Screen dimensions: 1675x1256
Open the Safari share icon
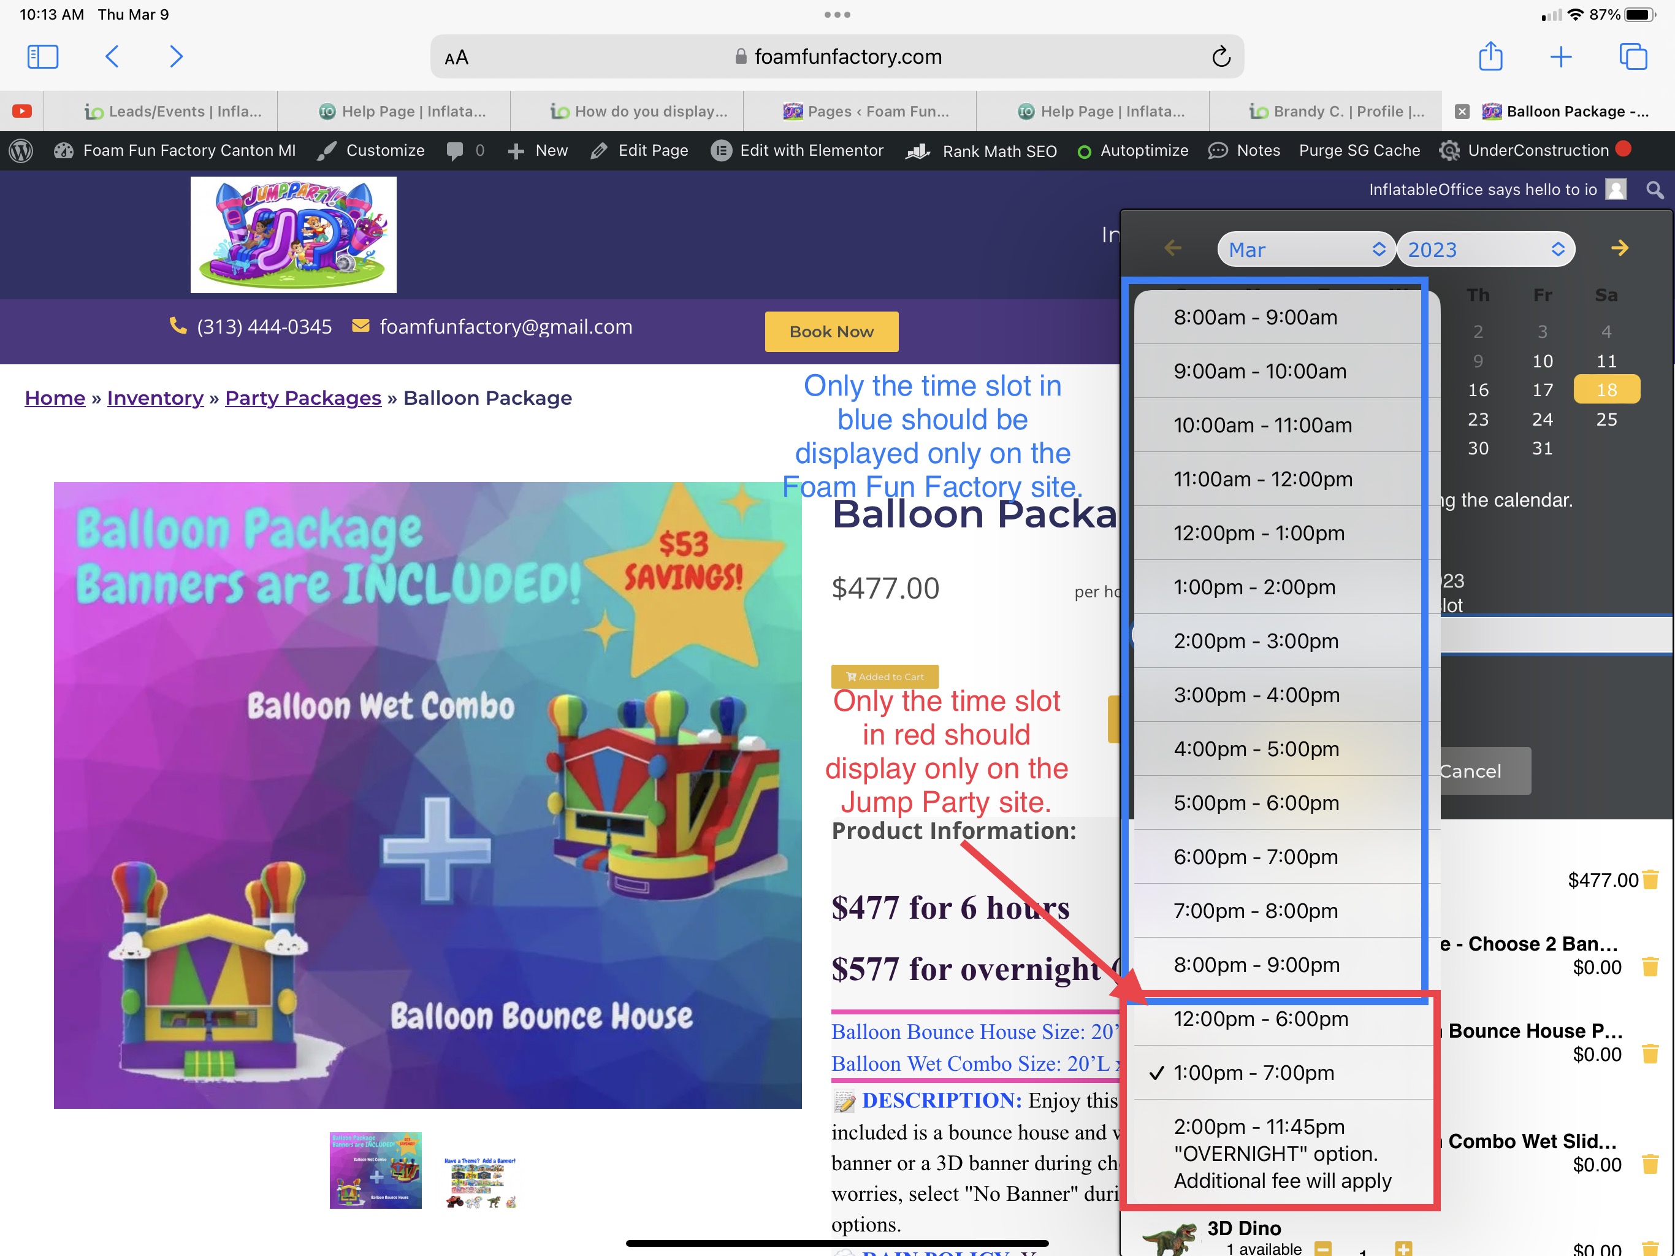click(x=1490, y=57)
